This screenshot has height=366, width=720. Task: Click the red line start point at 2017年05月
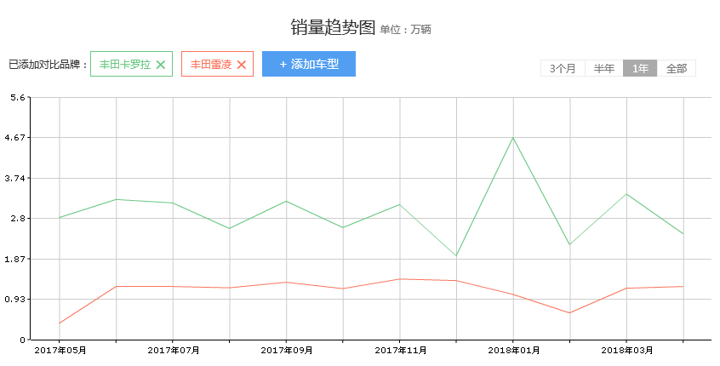point(60,323)
